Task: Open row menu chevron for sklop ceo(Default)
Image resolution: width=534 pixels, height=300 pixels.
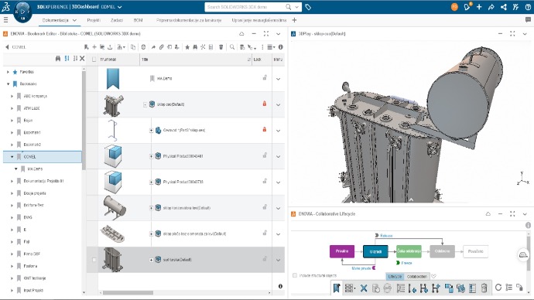Action: [x=279, y=104]
